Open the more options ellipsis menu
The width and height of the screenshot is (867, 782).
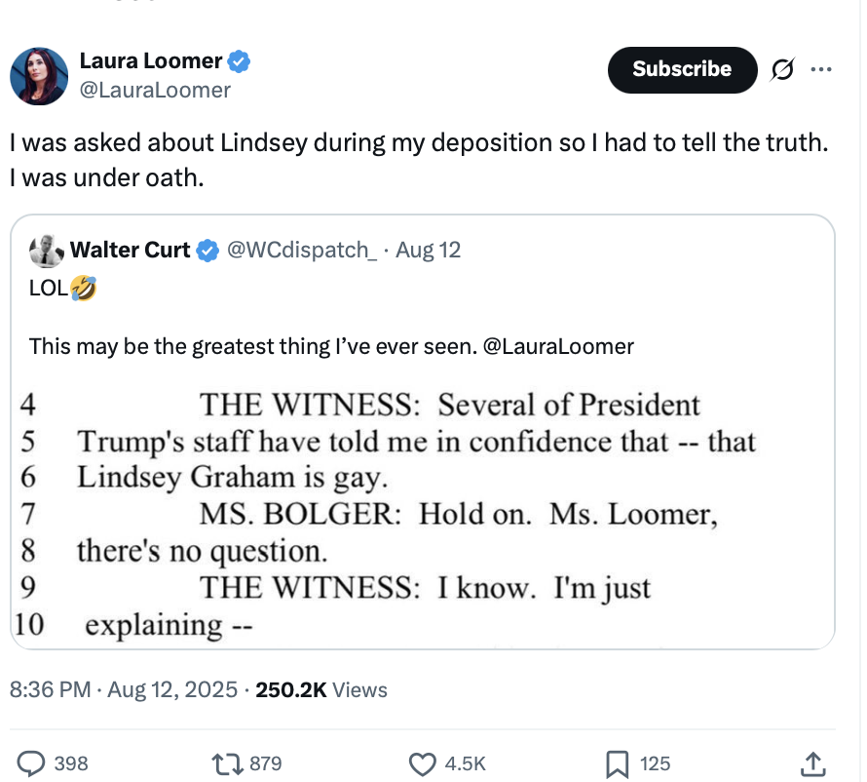822,69
